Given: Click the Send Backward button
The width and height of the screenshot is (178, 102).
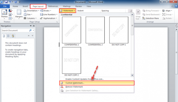Looking at the screenshot, I should click(x=152, y=14).
